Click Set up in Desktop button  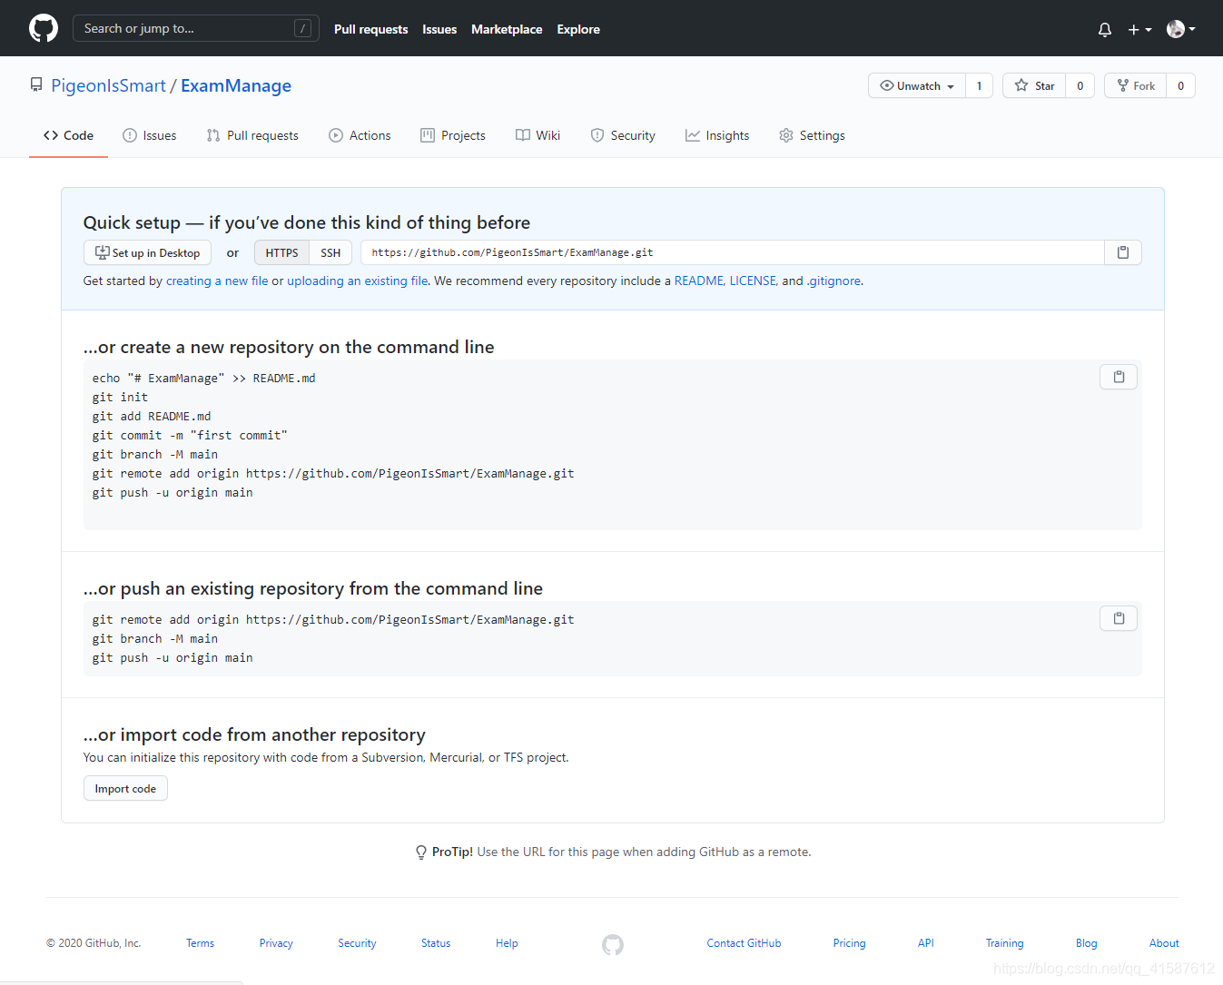(147, 252)
